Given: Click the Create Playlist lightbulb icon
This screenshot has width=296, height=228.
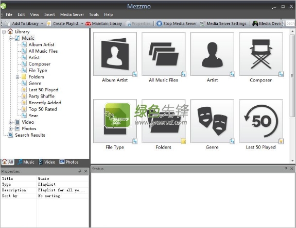Looking at the screenshot, I should click(49, 23).
